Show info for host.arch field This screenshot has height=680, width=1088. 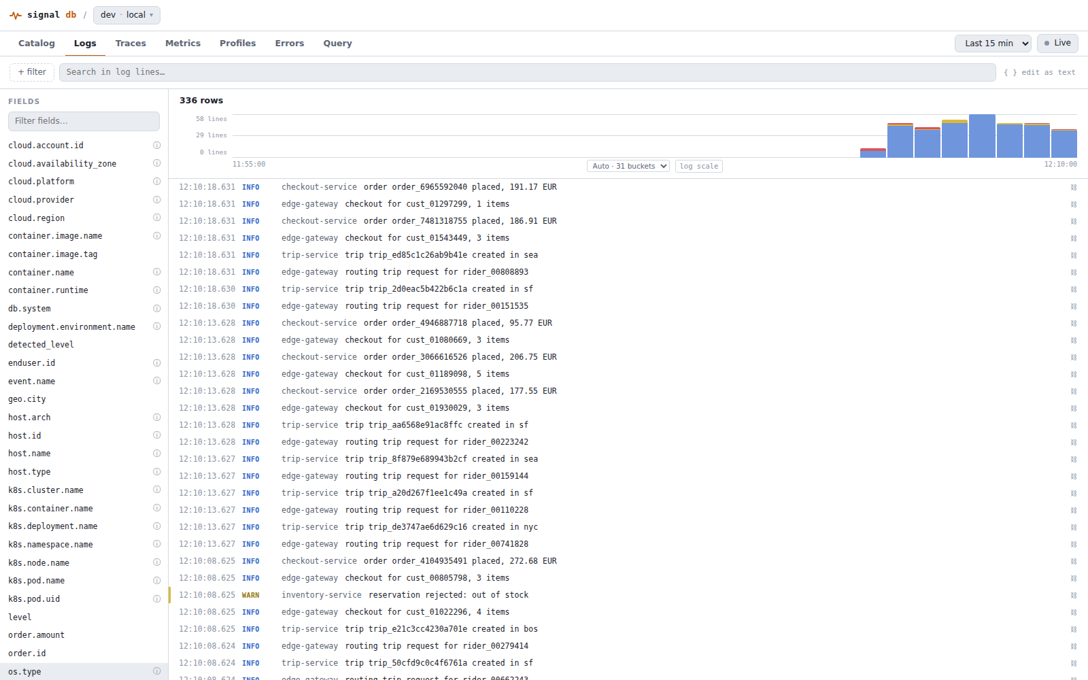[x=157, y=418]
